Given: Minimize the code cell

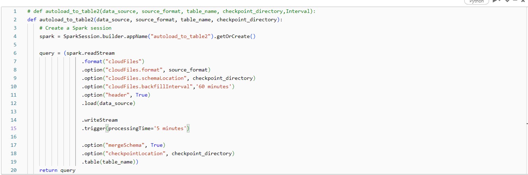Looking at the screenshot, I should point(515,1).
